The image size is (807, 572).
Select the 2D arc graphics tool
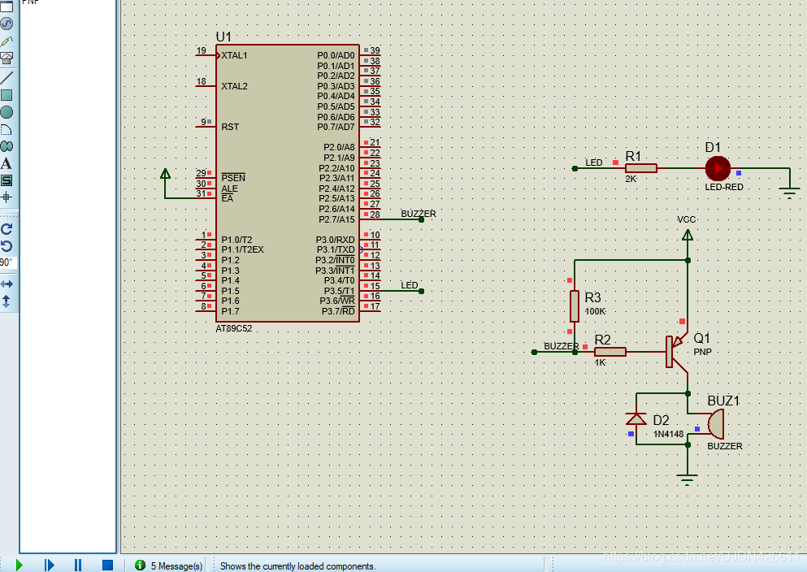coord(7,129)
